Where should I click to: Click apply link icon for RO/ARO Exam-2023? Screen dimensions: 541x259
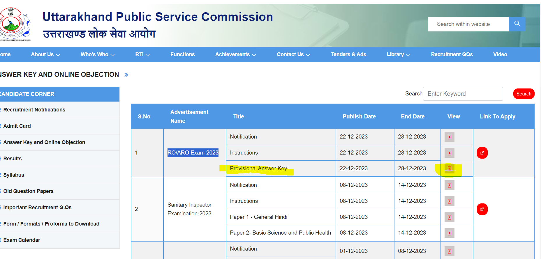tap(482, 153)
